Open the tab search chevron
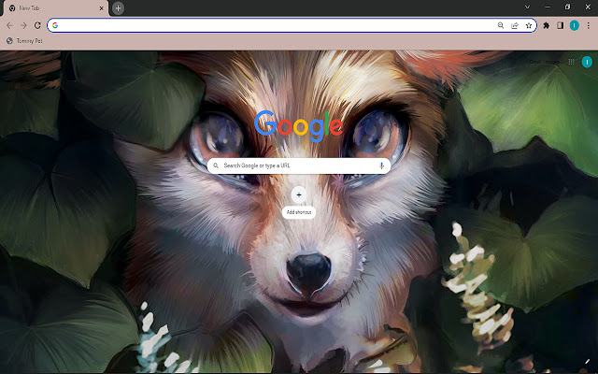The width and height of the screenshot is (598, 374). [x=527, y=7]
